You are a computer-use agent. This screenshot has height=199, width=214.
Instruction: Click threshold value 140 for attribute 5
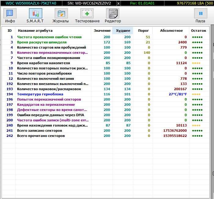(x=147, y=53)
